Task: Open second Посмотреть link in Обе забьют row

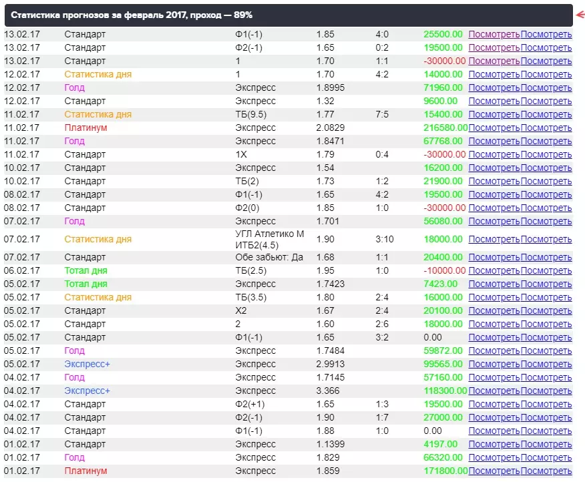Action: point(546,258)
